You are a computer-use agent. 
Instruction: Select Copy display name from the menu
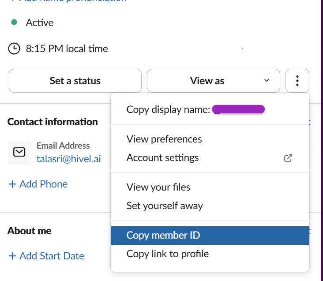168,109
